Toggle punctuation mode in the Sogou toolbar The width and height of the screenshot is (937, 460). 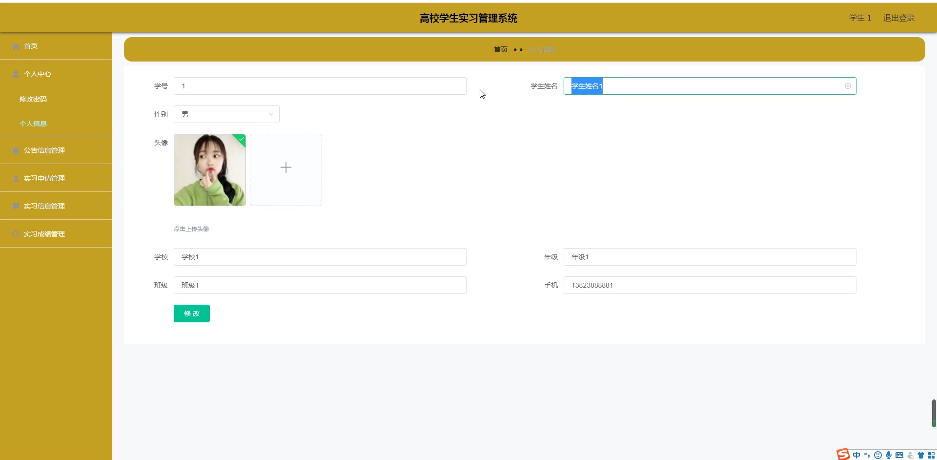tap(868, 455)
